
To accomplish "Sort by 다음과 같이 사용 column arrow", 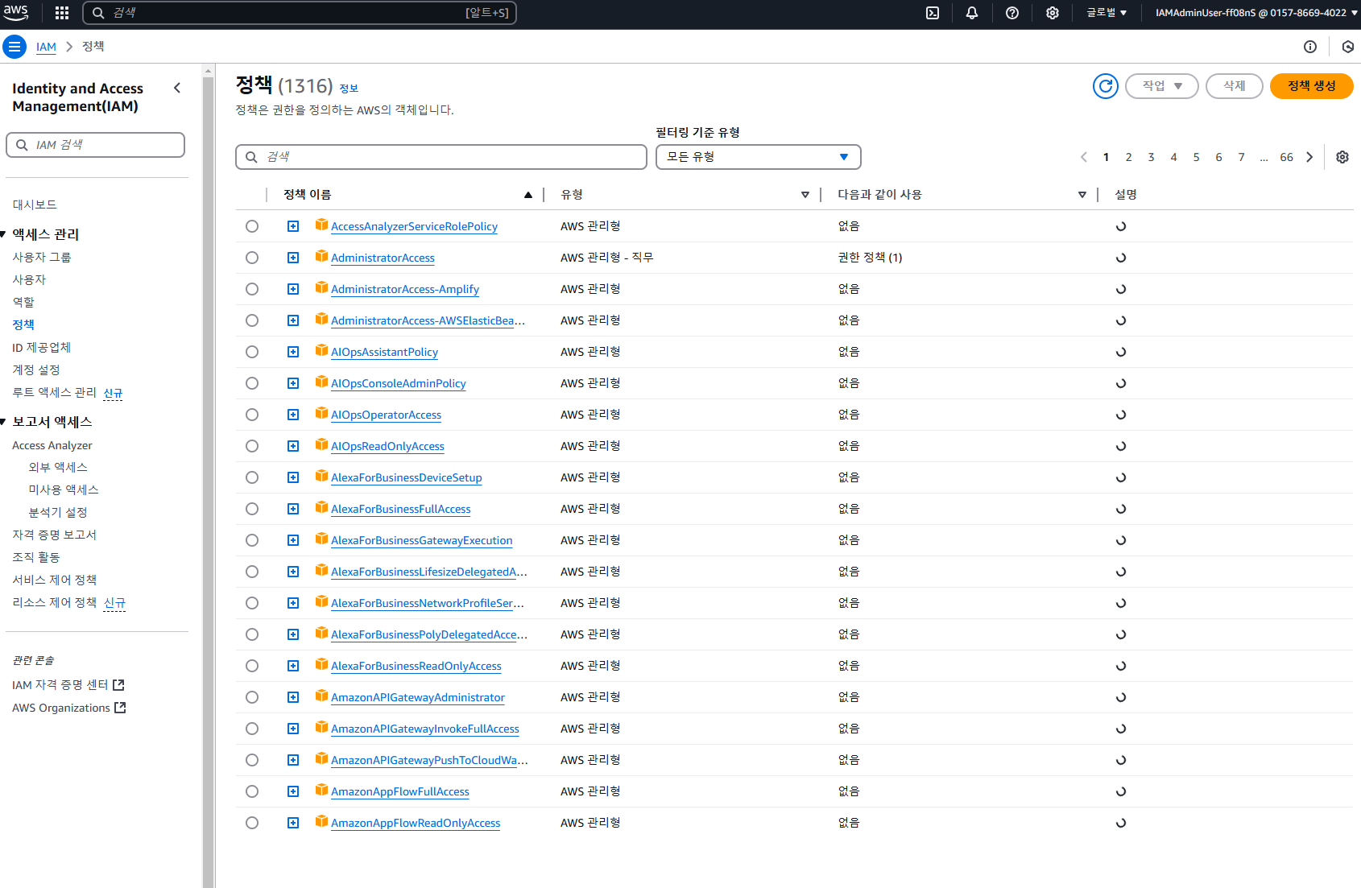I will point(1082,195).
